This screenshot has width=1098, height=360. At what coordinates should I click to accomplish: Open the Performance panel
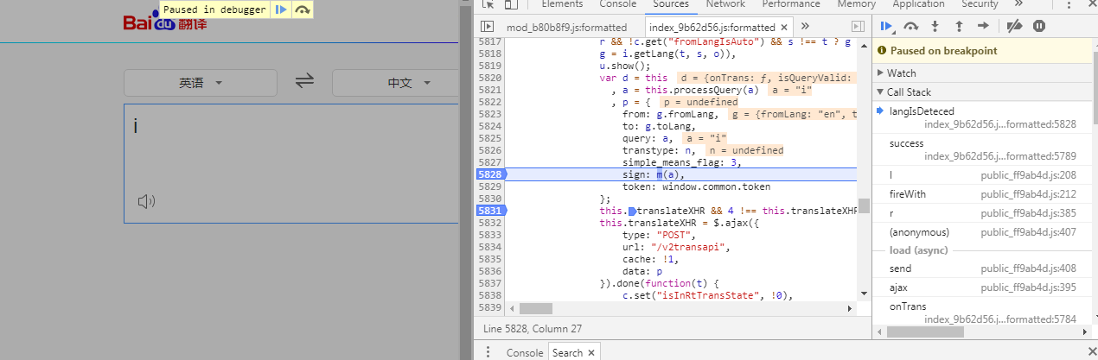791,4
